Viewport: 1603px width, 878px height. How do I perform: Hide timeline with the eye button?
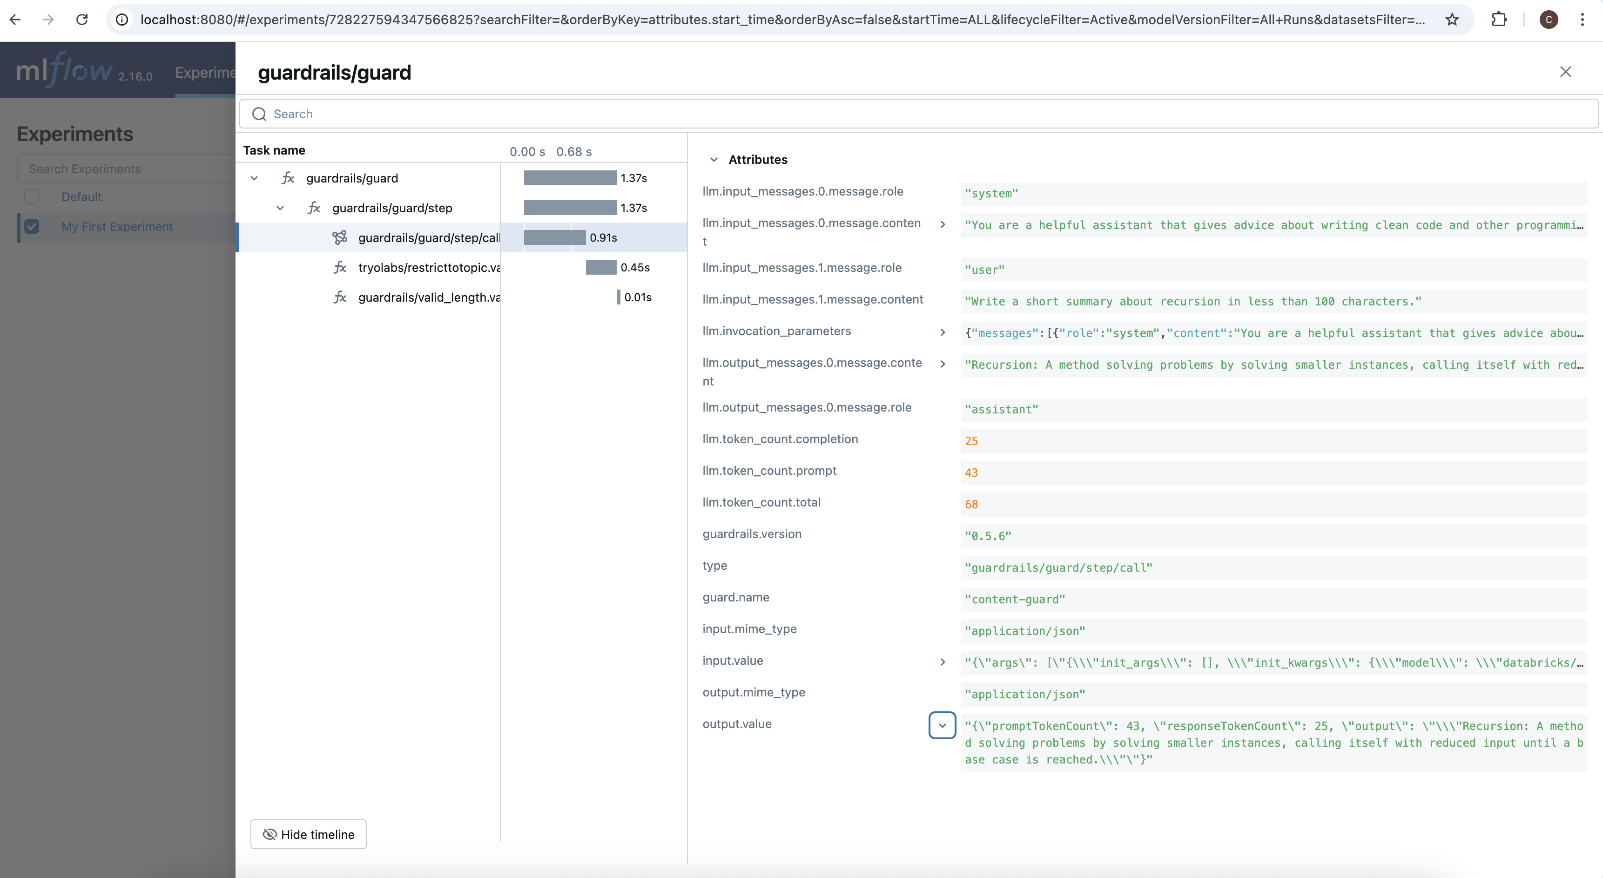click(308, 834)
